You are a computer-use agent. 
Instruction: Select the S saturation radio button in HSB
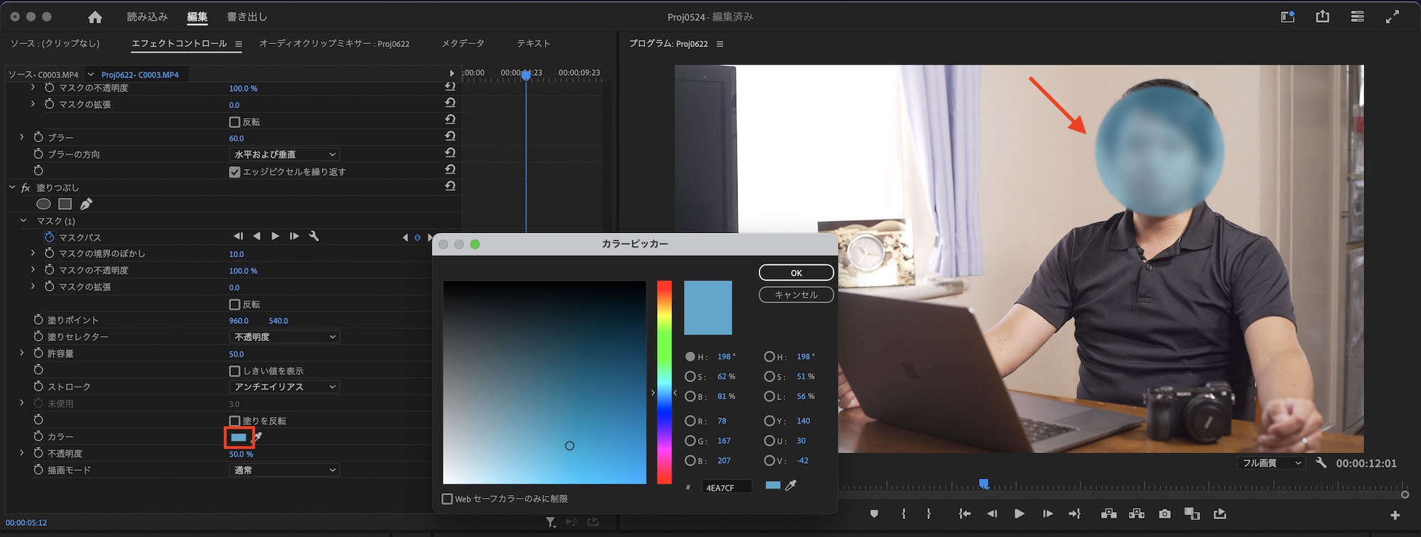[x=690, y=376]
